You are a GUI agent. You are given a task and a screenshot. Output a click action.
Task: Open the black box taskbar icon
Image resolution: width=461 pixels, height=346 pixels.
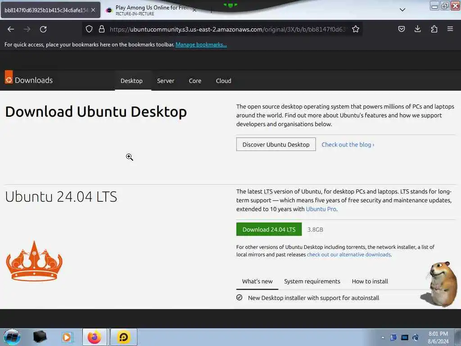40,337
